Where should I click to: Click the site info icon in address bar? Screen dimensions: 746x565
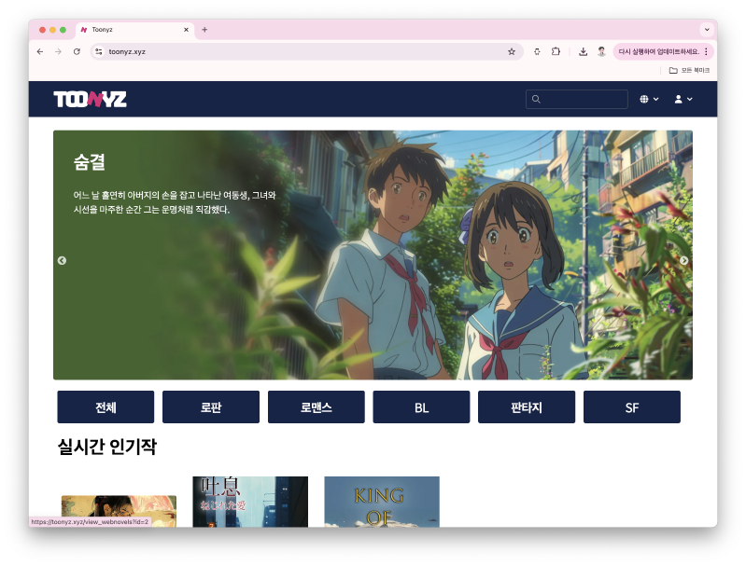click(x=98, y=52)
